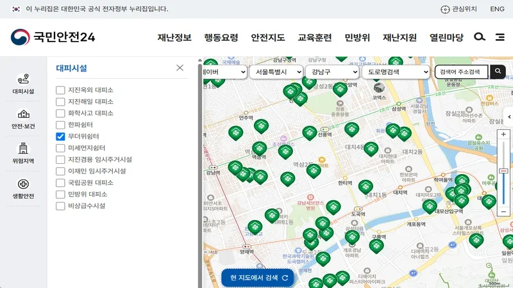Open the 재난정보 menu

pyautogui.click(x=174, y=38)
